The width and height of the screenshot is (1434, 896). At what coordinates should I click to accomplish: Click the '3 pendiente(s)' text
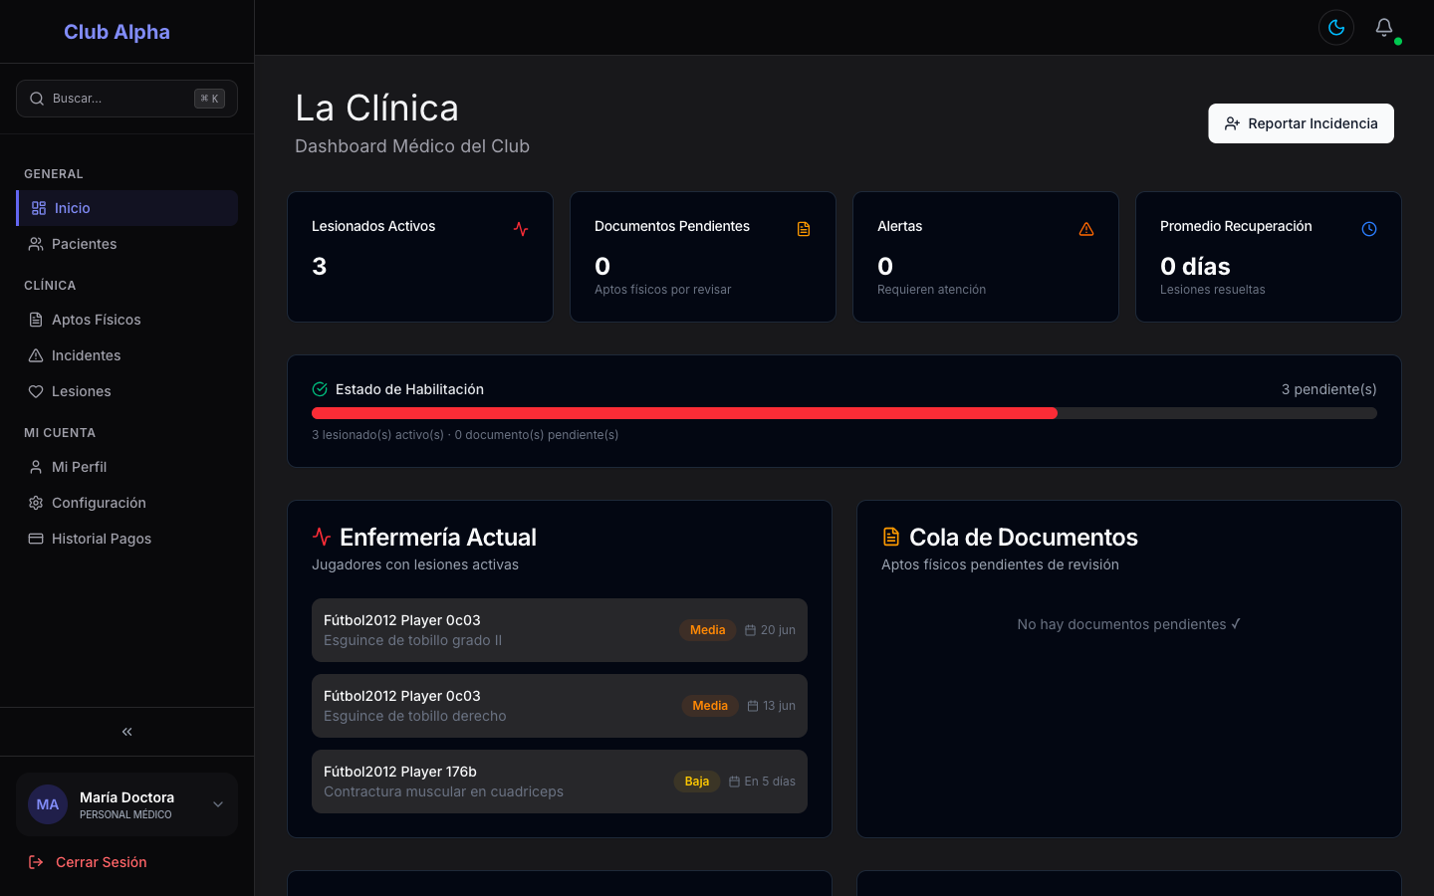(1328, 389)
